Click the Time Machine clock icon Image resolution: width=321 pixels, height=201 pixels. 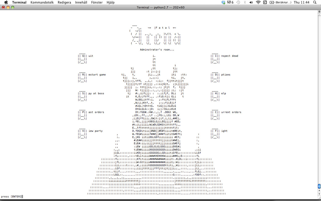[238, 2]
